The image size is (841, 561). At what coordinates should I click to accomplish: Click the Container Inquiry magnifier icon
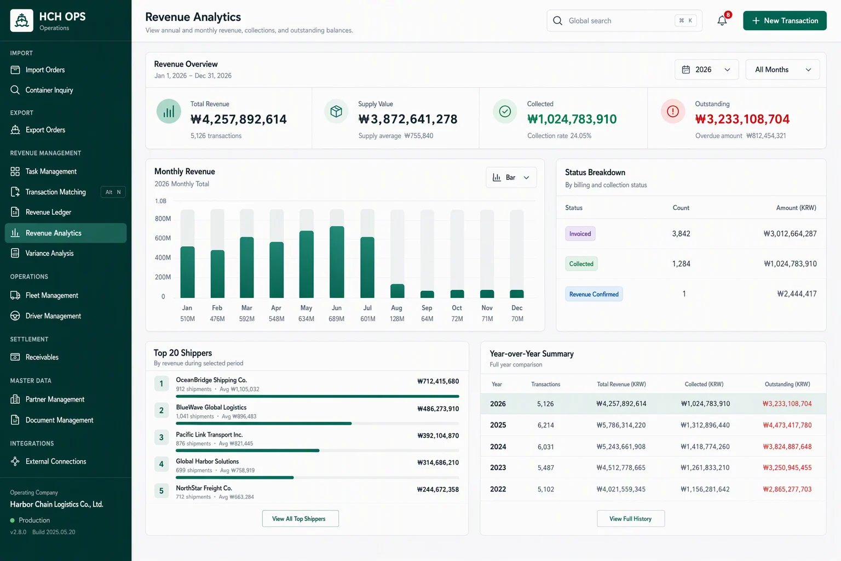click(15, 90)
